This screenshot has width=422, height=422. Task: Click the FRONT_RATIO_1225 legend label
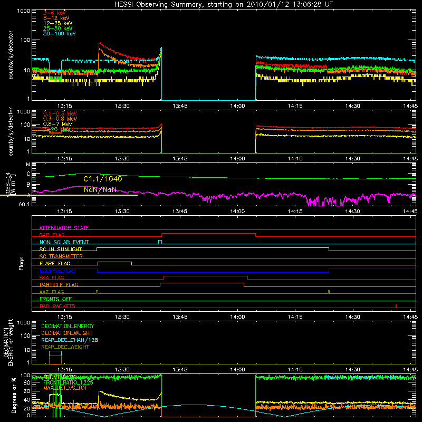(68, 383)
